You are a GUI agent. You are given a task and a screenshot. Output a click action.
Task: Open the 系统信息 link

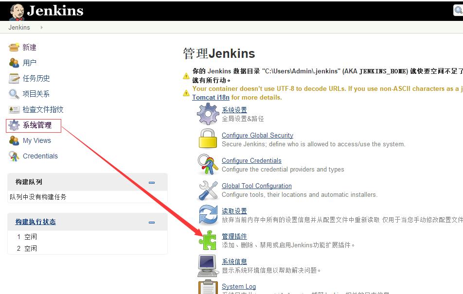point(234,261)
